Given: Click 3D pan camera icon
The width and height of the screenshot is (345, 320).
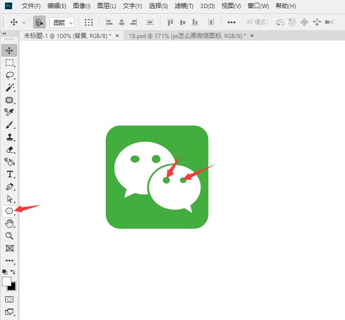Looking at the screenshot, I should click(305, 22).
